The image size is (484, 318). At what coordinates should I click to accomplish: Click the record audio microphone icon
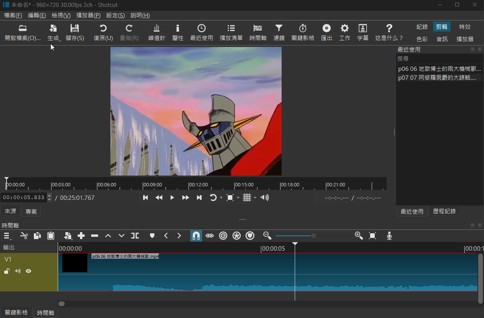pyautogui.click(x=389, y=236)
